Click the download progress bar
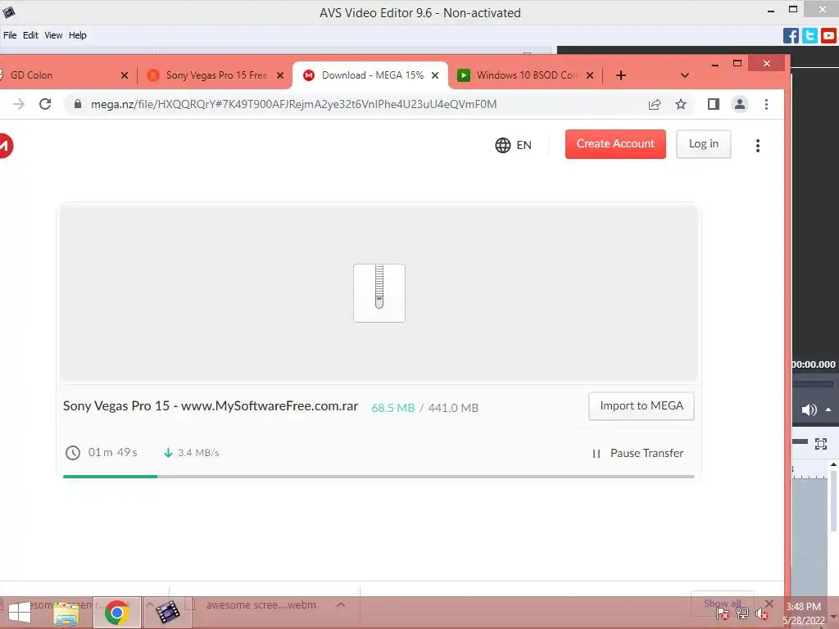The image size is (839, 629). click(x=379, y=476)
